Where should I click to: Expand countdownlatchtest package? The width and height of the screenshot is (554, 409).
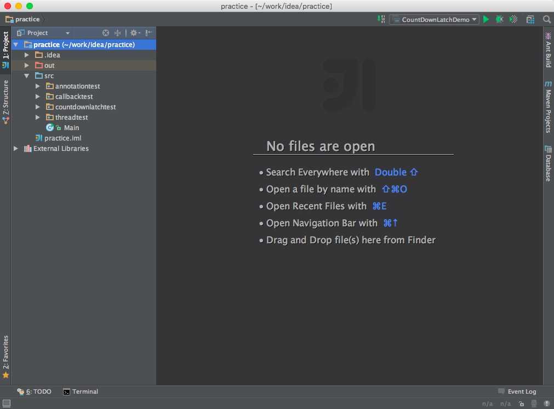point(37,107)
